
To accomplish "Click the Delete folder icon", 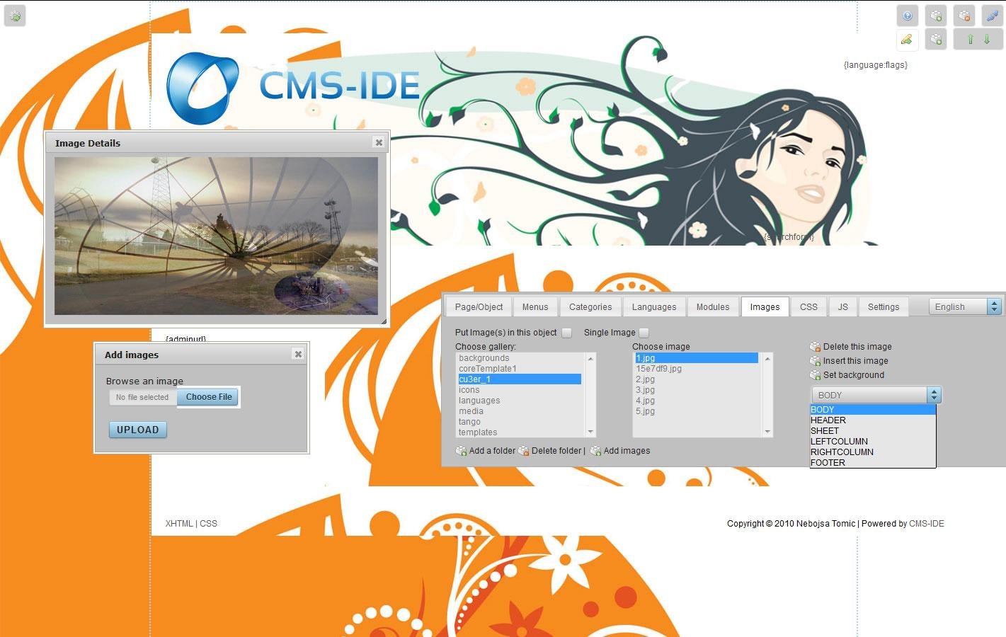I will pyautogui.click(x=525, y=450).
